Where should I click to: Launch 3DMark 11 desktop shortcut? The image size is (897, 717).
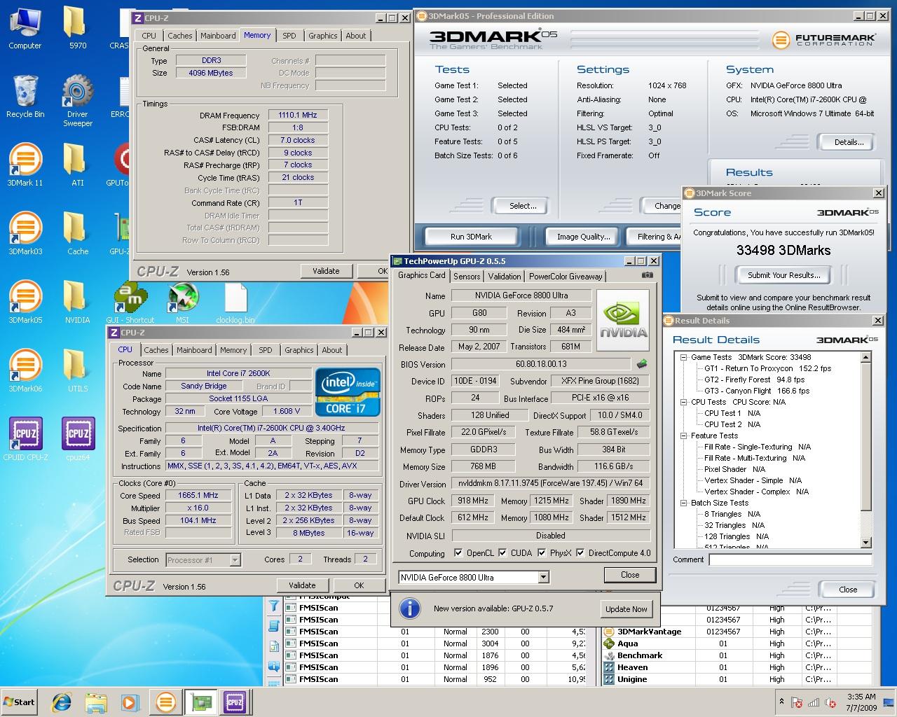click(x=25, y=165)
